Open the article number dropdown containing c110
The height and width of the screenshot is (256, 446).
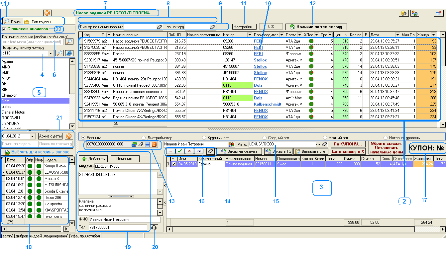click(x=51, y=53)
